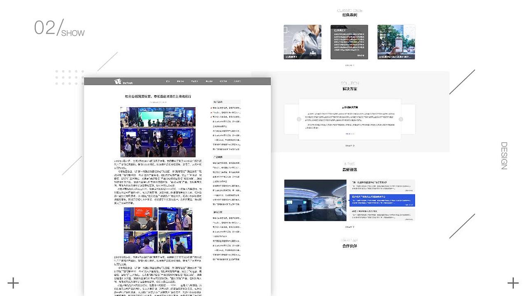
Task: Open the last navigation item in the header
Action: [237, 81]
